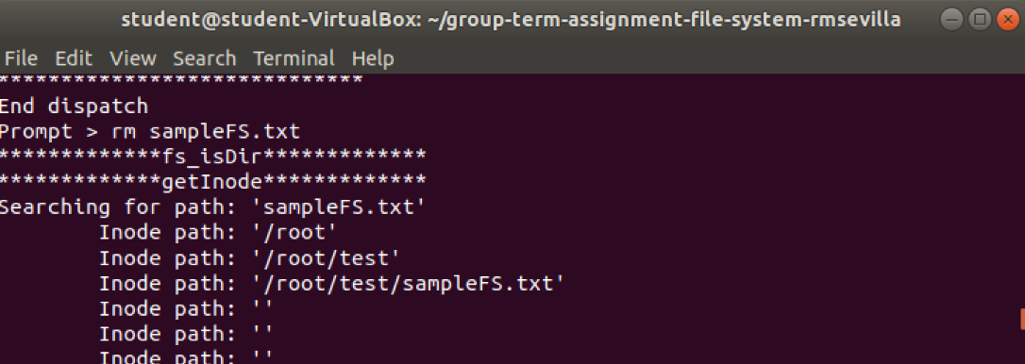The image size is (1025, 364).
Task: Open the File menu
Action: (x=21, y=58)
